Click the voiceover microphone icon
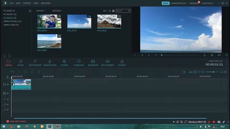Viewport: 230px width, 129px height. click(x=204, y=55)
